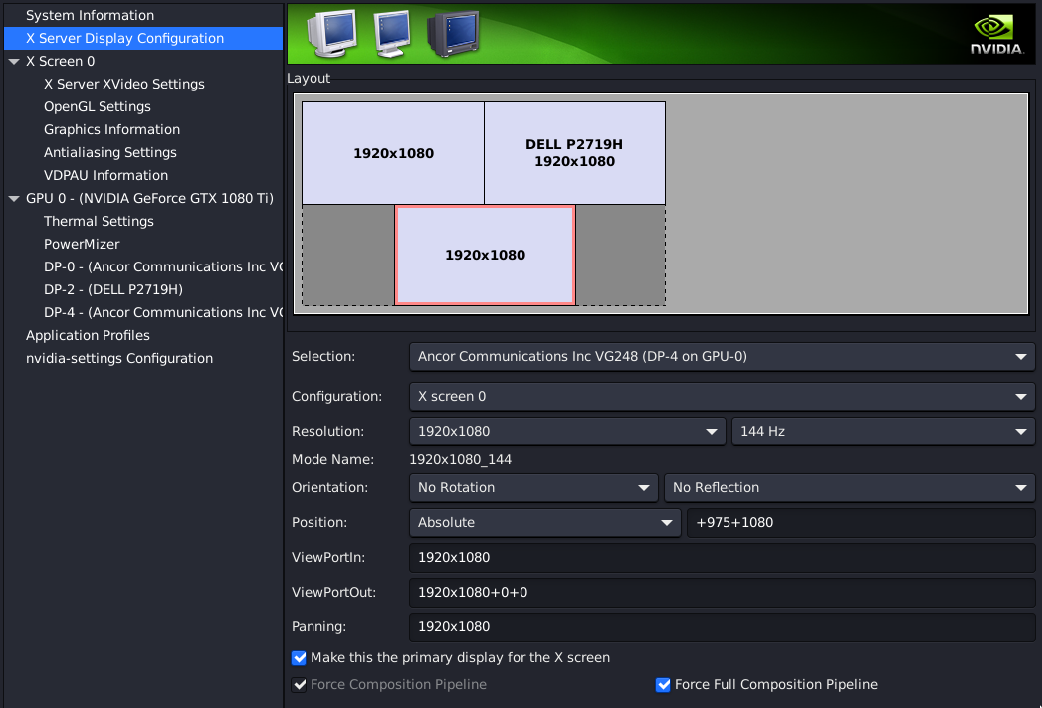
Task: Open Application Profiles page
Action: (x=88, y=336)
